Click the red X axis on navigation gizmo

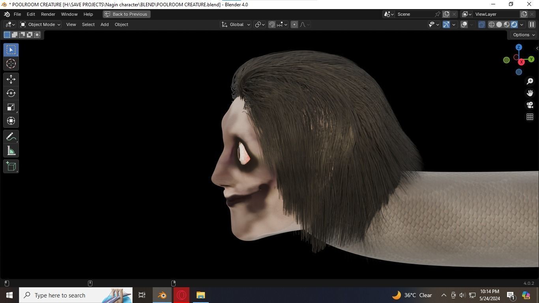click(521, 62)
